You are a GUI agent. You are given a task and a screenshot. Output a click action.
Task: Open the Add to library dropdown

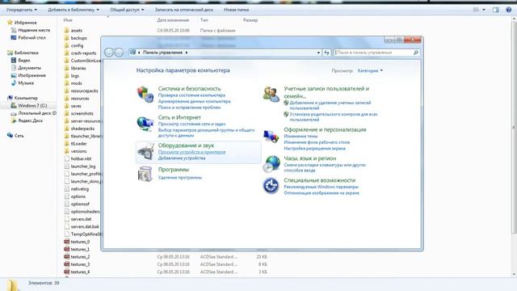74,10
